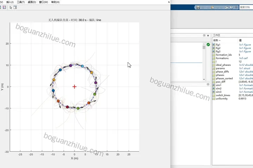Image resolution: width=253 pixels, height=168 pixels.
Task: Open the 插入(I) menu in figure window
Action: click(x=10, y=2)
